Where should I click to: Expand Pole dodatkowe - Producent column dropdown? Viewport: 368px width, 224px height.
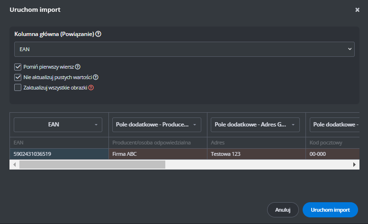click(x=157, y=125)
